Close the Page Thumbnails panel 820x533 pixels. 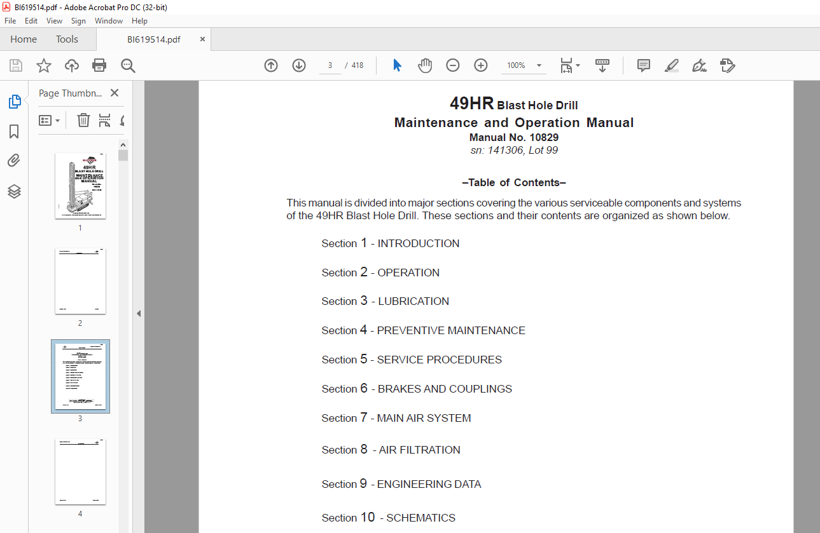[115, 93]
